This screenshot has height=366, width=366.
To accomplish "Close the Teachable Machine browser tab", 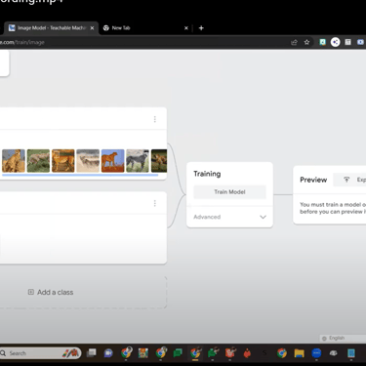I will tap(92, 28).
